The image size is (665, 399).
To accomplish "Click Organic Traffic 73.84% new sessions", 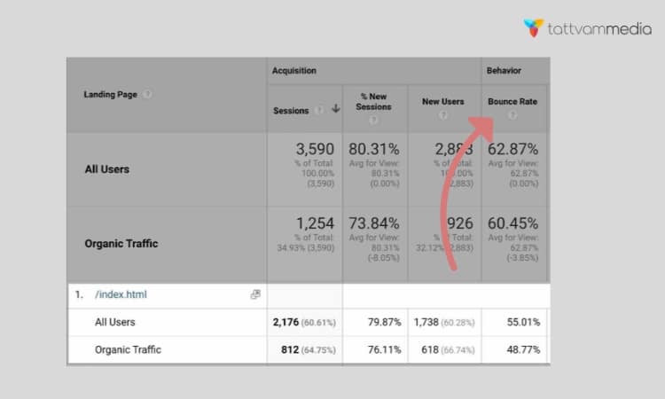I will click(x=373, y=223).
